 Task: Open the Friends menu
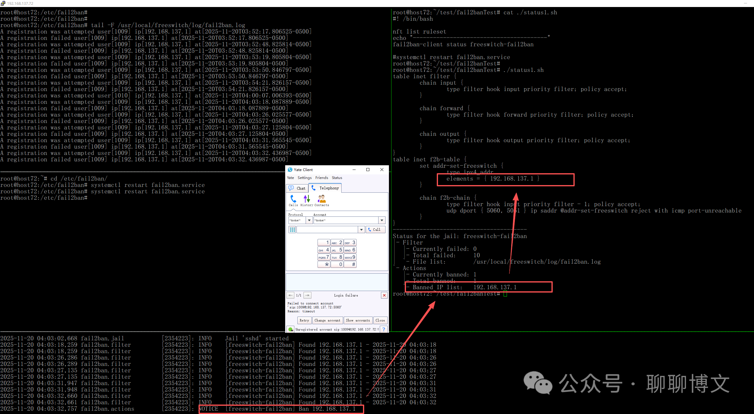point(321,178)
